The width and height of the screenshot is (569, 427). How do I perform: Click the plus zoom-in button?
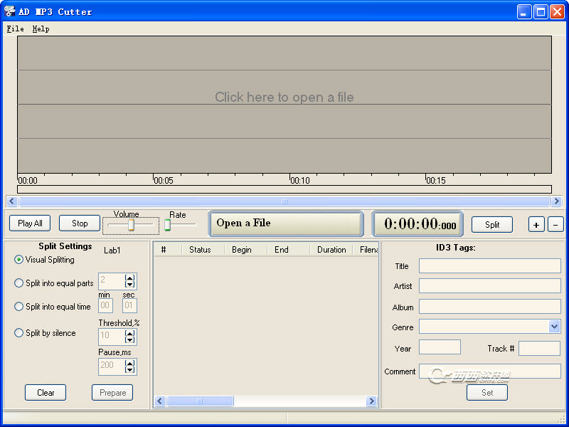536,224
